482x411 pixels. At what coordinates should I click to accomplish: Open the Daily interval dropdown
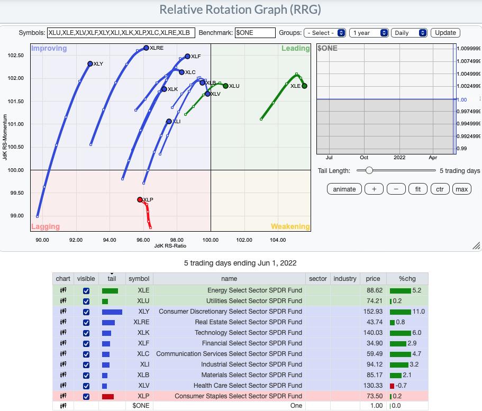coord(409,33)
